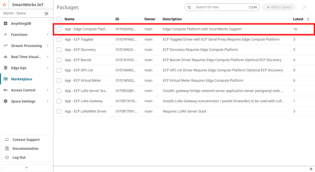Check the App - ECP Virtual Meter row

[x=59, y=81]
